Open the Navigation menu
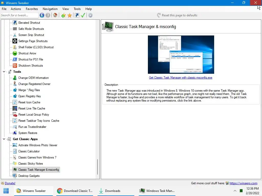 (x=50, y=9)
